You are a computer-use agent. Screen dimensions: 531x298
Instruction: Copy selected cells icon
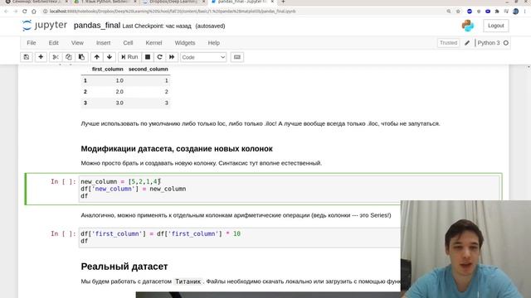pyautogui.click(x=68, y=57)
